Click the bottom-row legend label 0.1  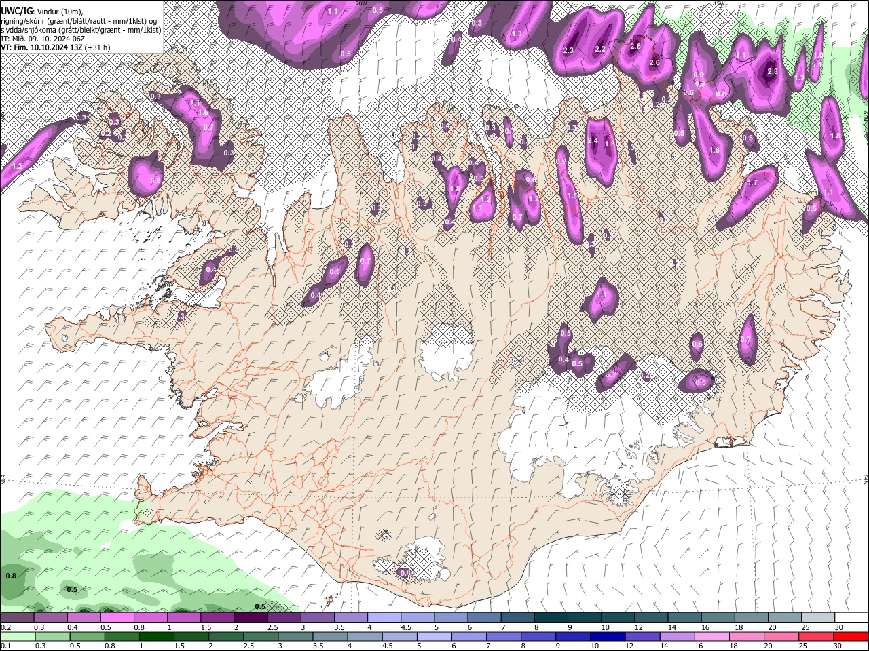click(5, 646)
